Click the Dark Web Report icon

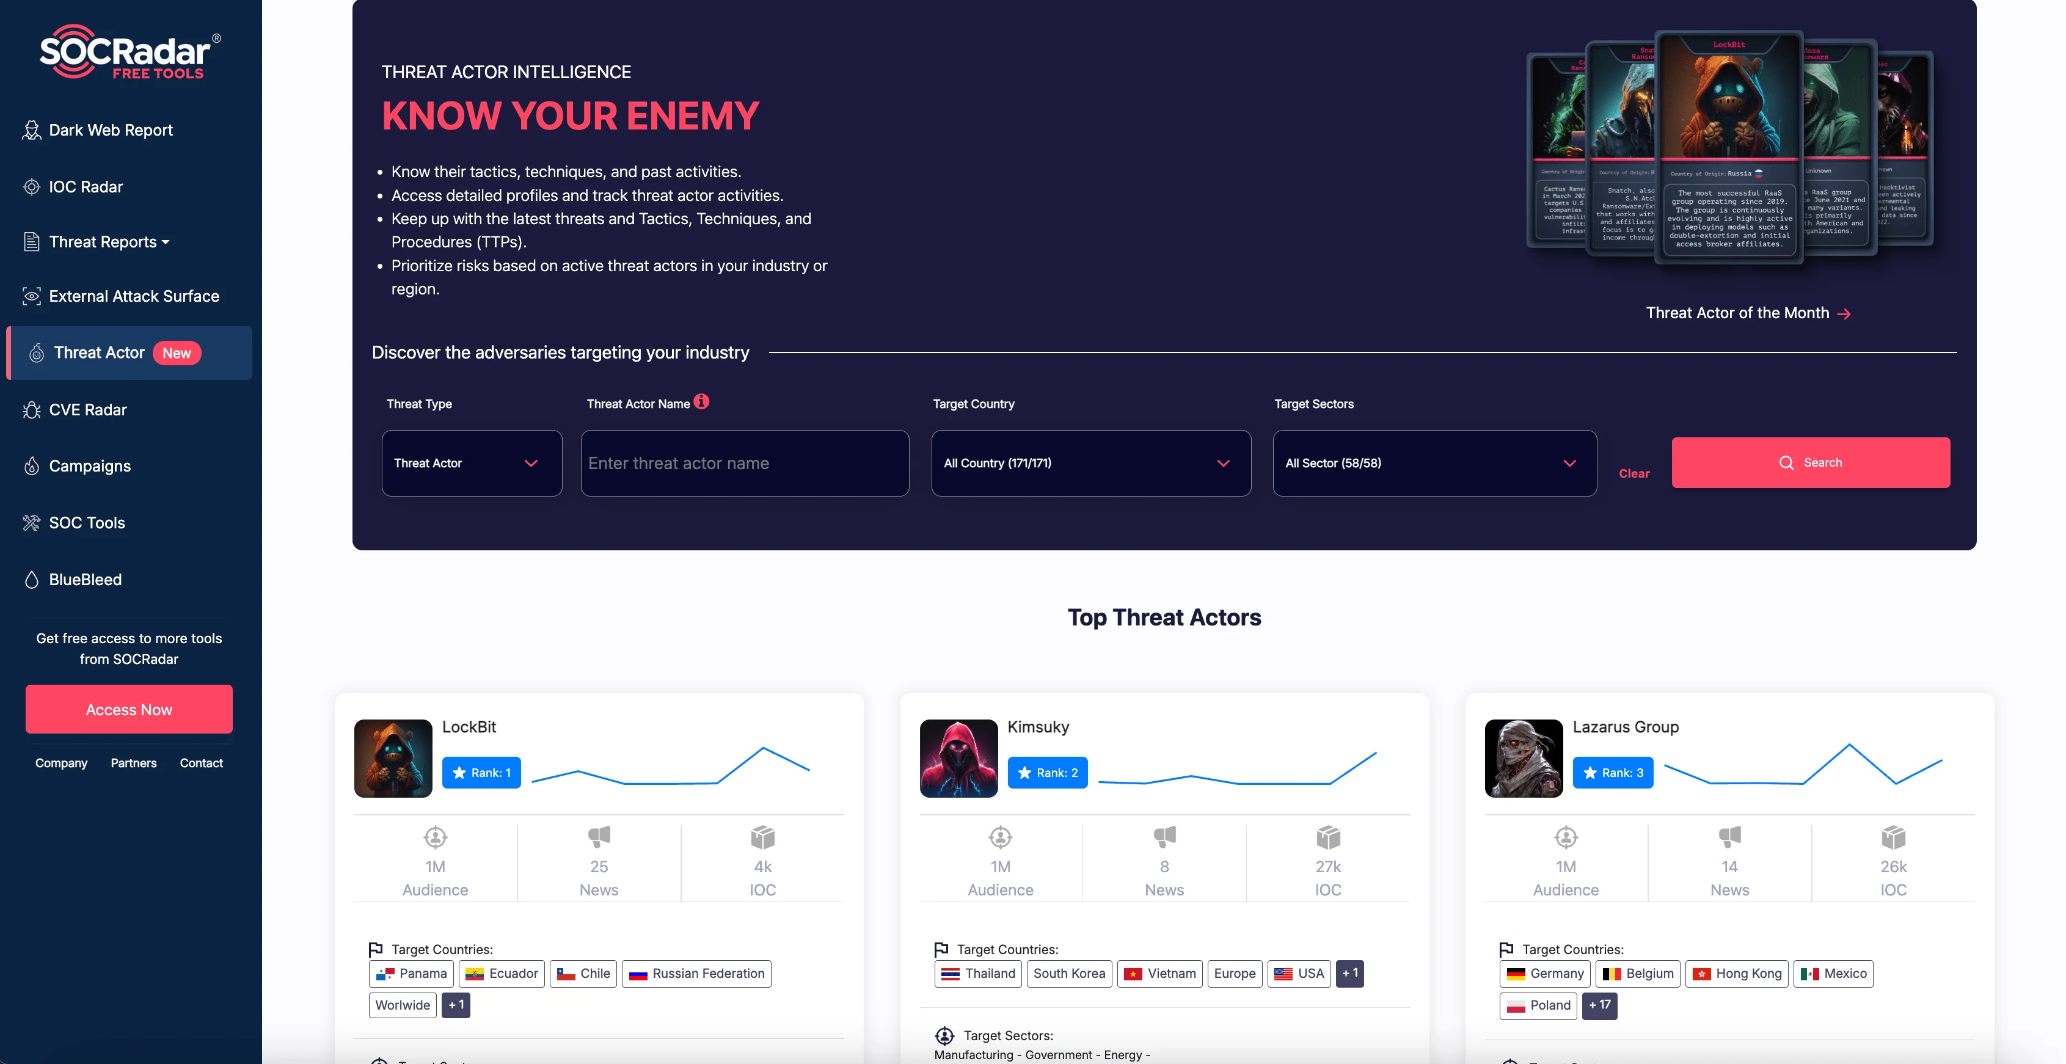pos(31,129)
